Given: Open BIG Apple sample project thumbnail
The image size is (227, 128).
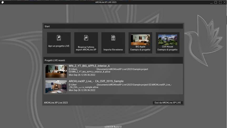Looking at the screenshot, I should pyautogui.click(x=140, y=40).
